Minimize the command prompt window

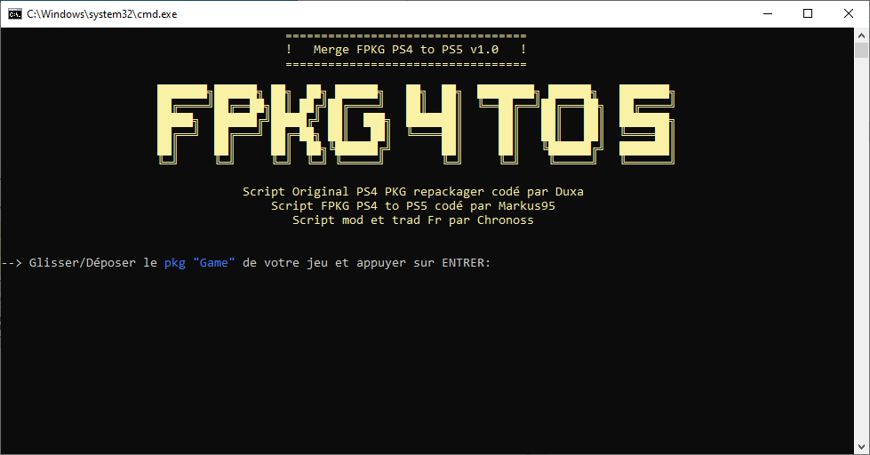pyautogui.click(x=766, y=13)
